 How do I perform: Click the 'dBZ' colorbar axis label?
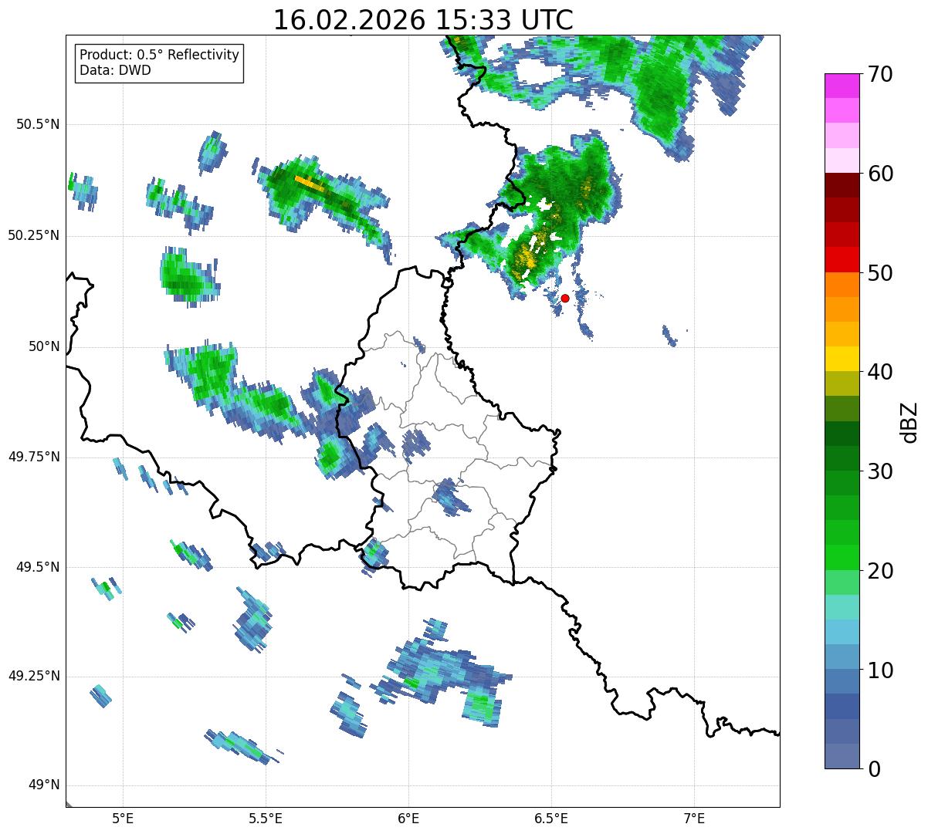click(x=909, y=422)
